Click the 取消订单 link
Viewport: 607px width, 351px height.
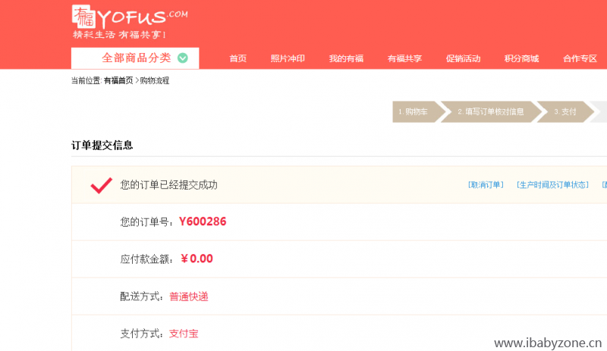(x=486, y=185)
